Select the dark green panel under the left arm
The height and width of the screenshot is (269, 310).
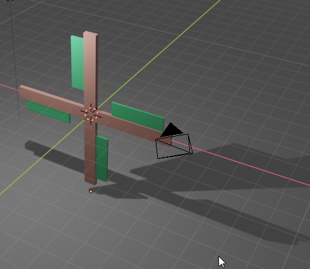pyautogui.click(x=48, y=112)
